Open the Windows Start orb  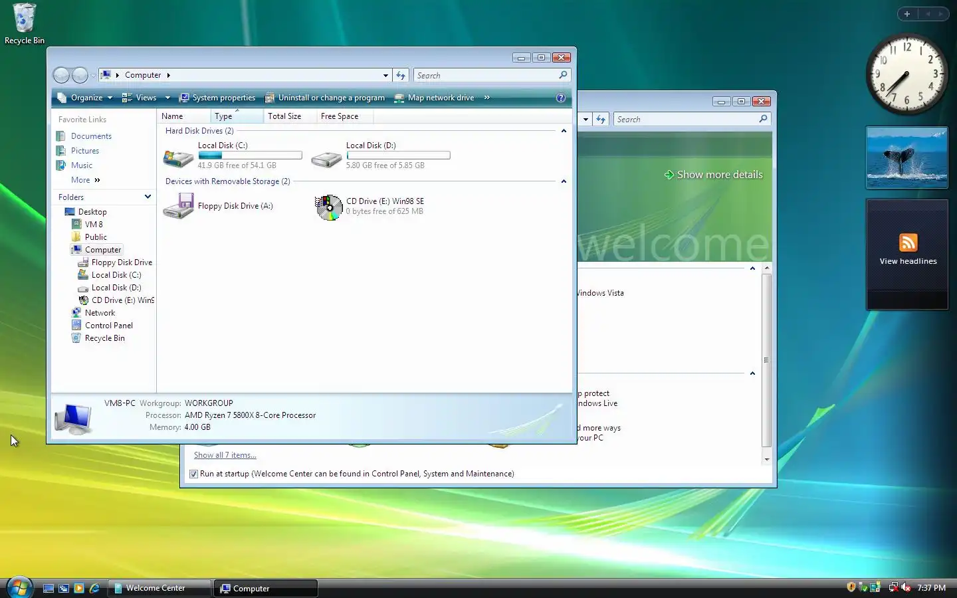pyautogui.click(x=19, y=587)
